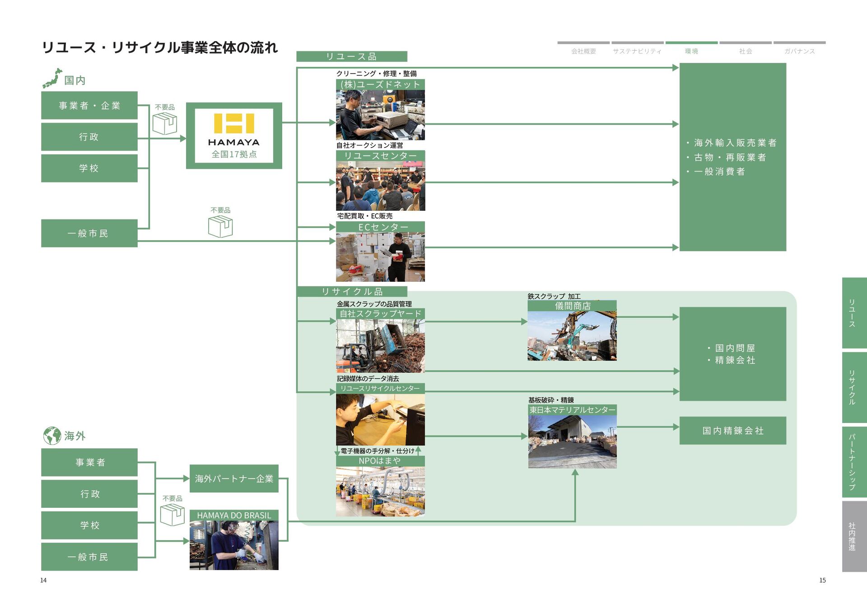Click the 国内精錬会社 box
This screenshot has height=613, width=867.
point(732,431)
